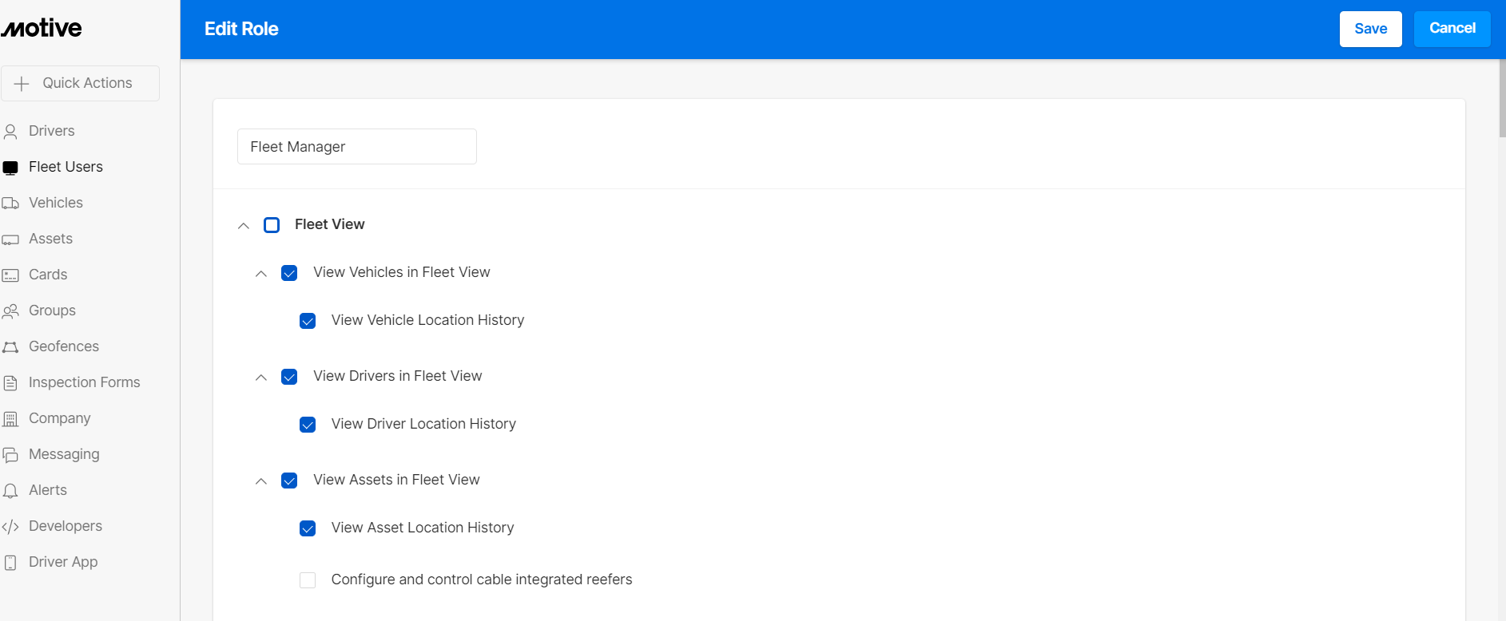Collapse the Fleet View section chevron

coord(244,226)
